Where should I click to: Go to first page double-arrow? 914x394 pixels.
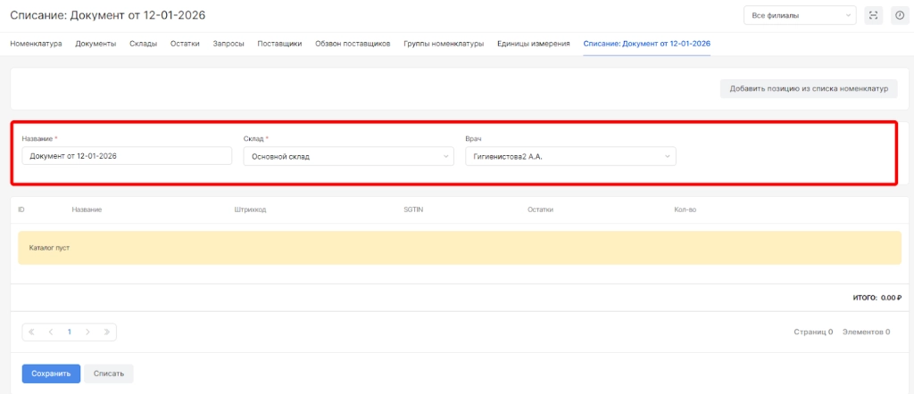click(32, 332)
